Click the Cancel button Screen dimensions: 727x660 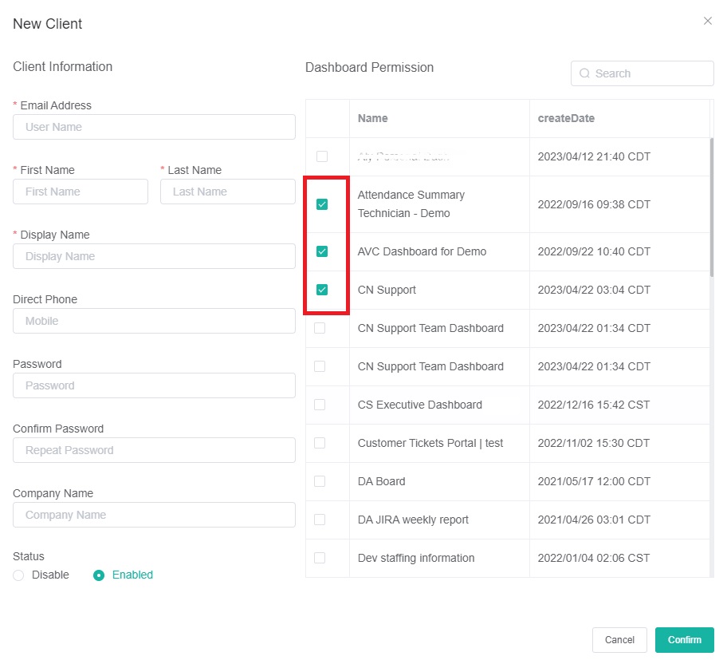pos(619,640)
